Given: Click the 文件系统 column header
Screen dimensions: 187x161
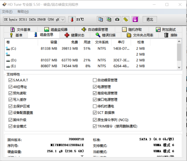Looking at the screenshot, I should click(102, 42).
